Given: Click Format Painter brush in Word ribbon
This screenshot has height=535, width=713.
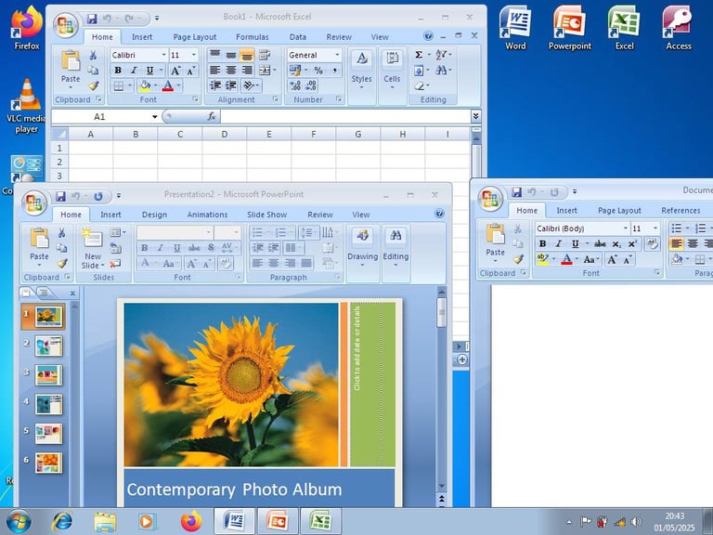Looking at the screenshot, I should tap(517, 259).
